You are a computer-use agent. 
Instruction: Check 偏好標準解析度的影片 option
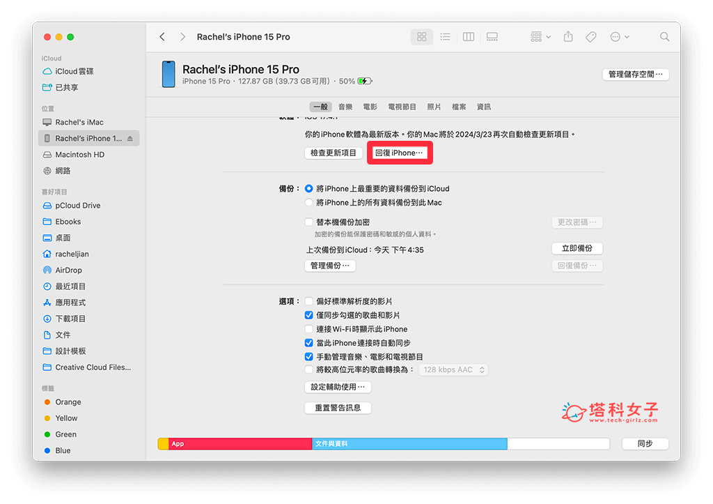[x=308, y=301]
